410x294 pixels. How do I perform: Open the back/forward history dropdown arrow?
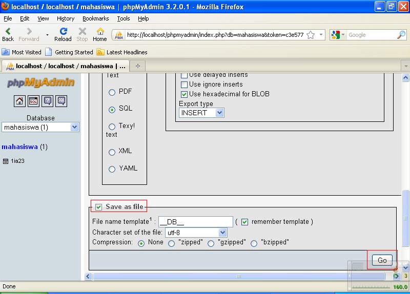pyautogui.click(x=47, y=35)
